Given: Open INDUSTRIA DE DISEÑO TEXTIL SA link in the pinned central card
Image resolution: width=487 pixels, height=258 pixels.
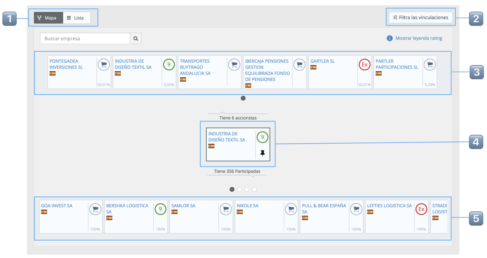Looking at the screenshot, I should click(x=227, y=137).
